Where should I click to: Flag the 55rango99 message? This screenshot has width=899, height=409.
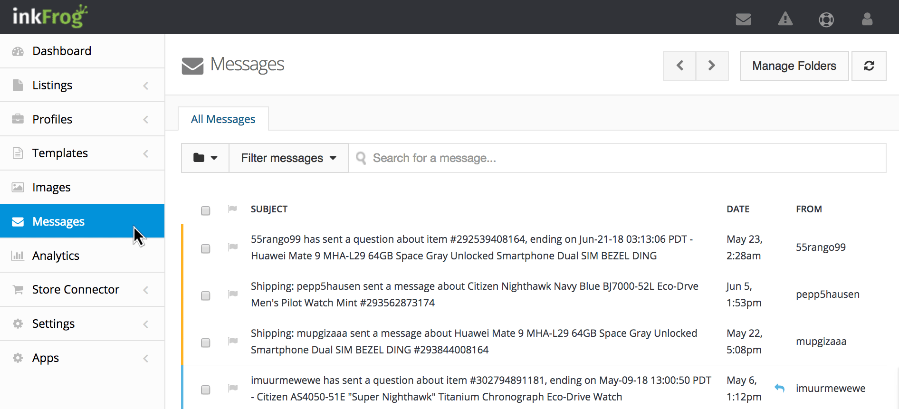pyautogui.click(x=233, y=247)
